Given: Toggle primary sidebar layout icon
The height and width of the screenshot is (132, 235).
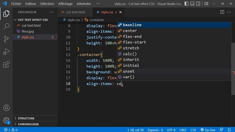Looking at the screenshot, I should point(187,4).
